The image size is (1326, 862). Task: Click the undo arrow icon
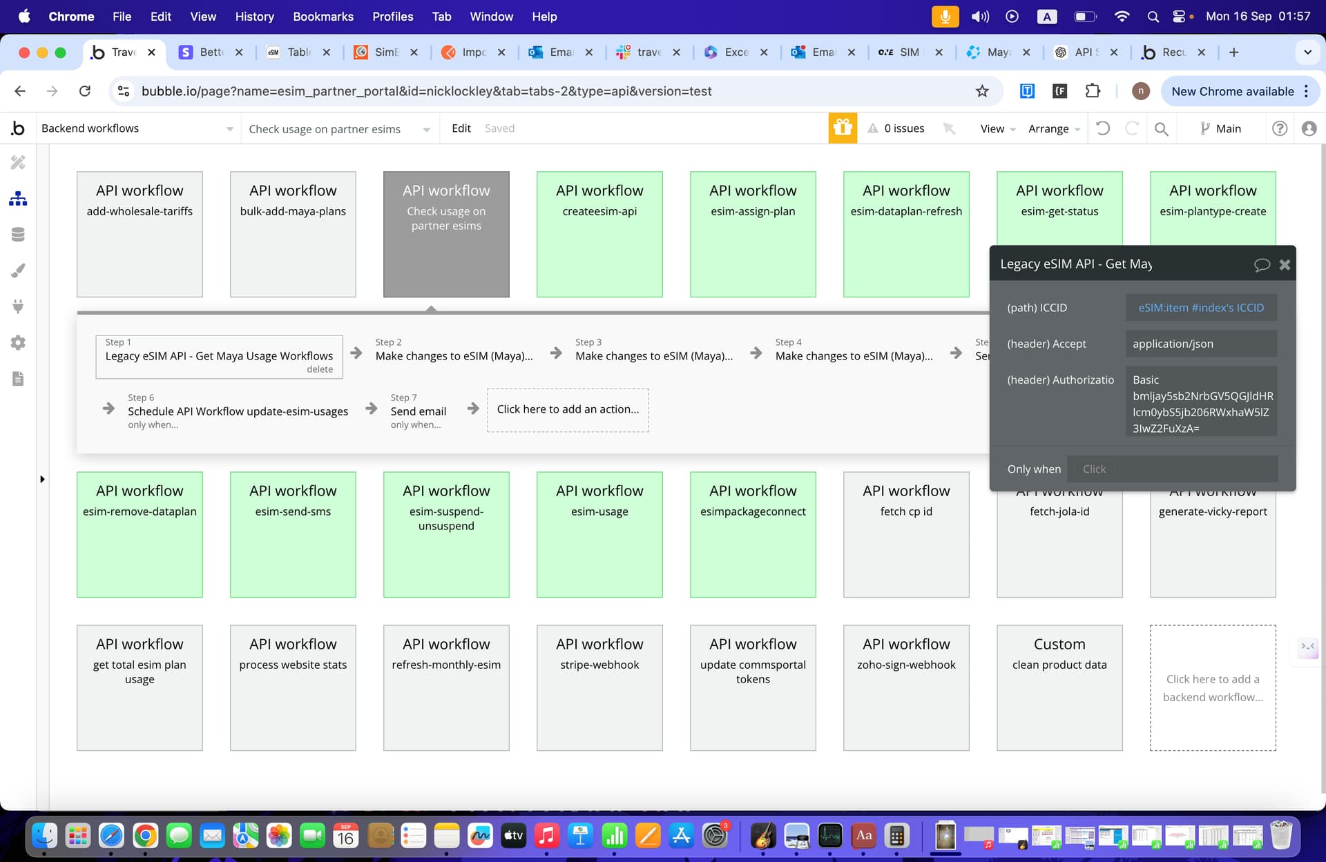(x=1103, y=128)
